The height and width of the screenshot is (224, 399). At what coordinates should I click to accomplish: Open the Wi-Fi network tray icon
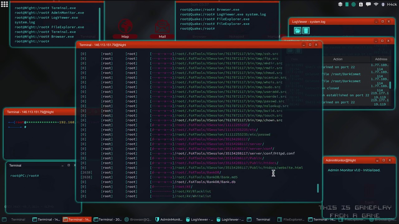(x=376, y=4)
